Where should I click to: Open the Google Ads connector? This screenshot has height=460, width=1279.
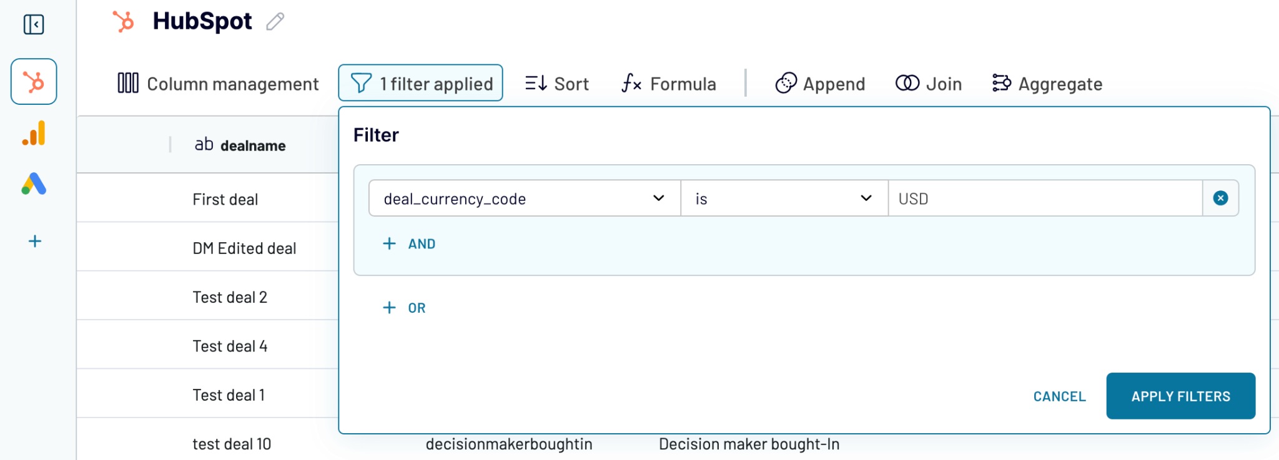[x=34, y=184]
